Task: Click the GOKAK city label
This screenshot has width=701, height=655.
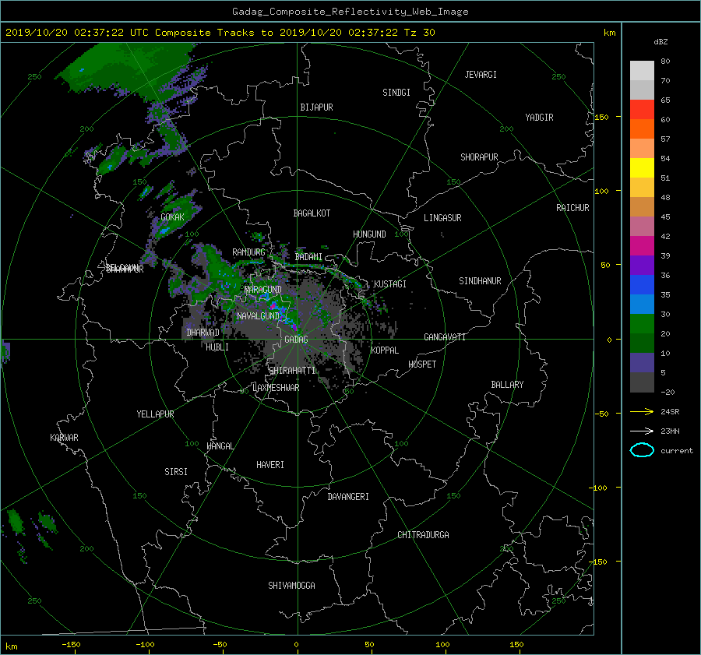Action: click(x=172, y=217)
